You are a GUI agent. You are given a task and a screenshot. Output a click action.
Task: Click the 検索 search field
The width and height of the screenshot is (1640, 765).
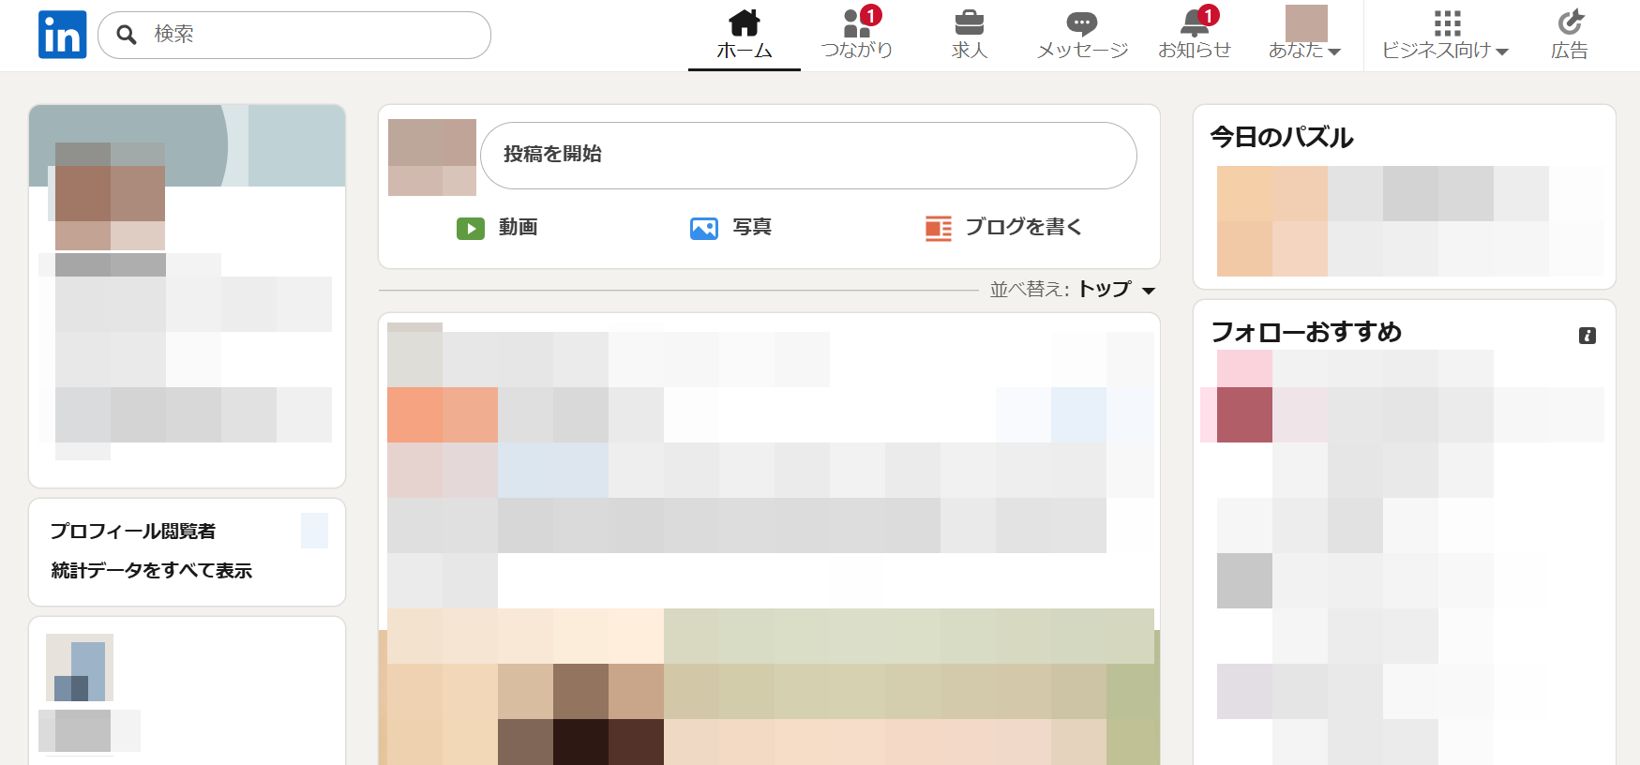309,35
